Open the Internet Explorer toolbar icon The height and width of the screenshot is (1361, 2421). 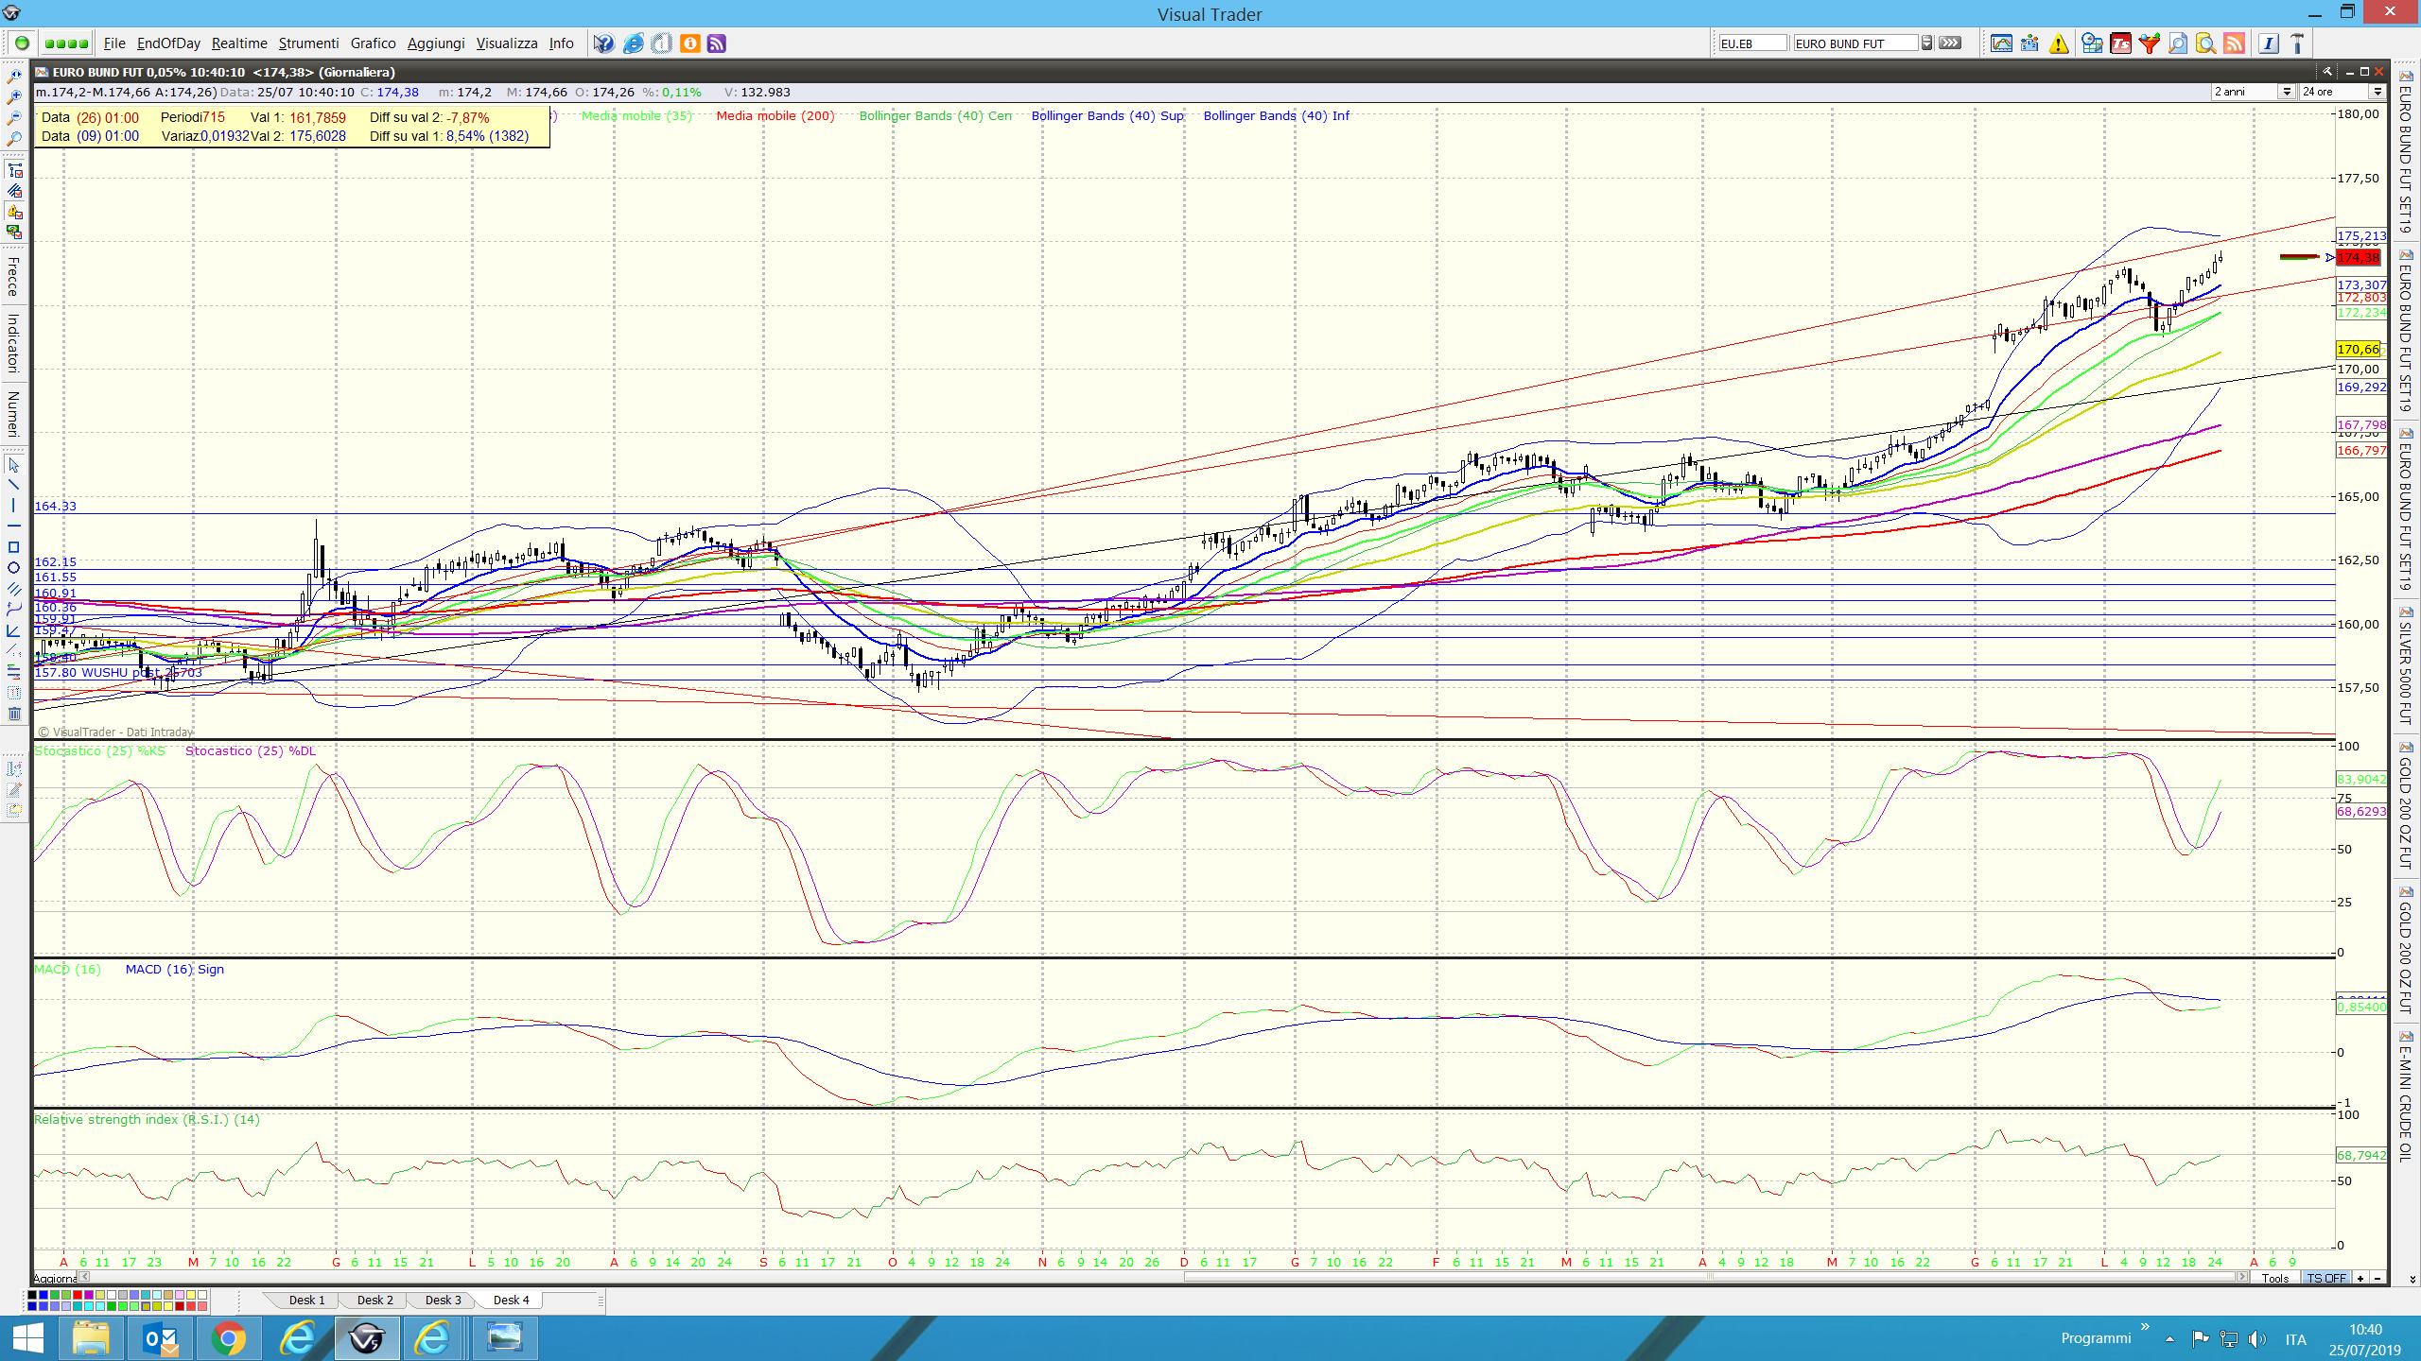coord(633,43)
